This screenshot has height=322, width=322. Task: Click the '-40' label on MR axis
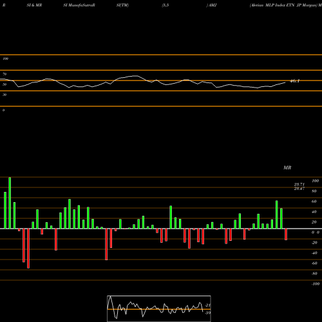point(314,253)
